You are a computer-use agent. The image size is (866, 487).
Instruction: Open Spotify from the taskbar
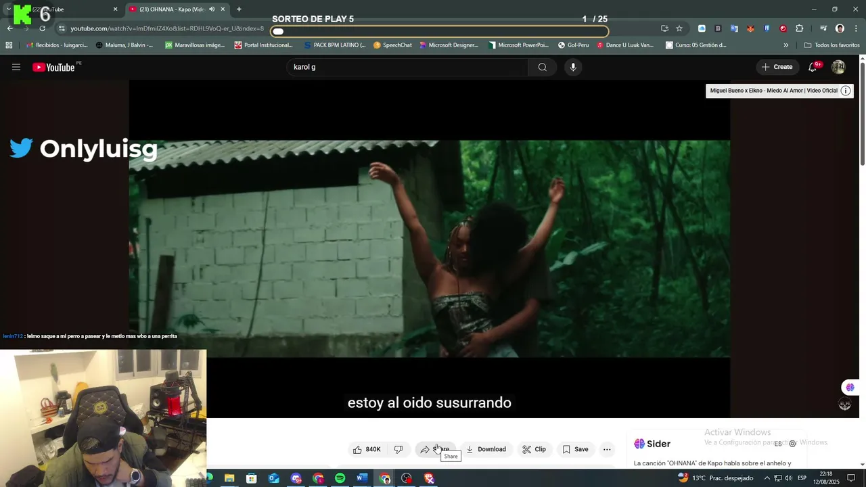340,478
